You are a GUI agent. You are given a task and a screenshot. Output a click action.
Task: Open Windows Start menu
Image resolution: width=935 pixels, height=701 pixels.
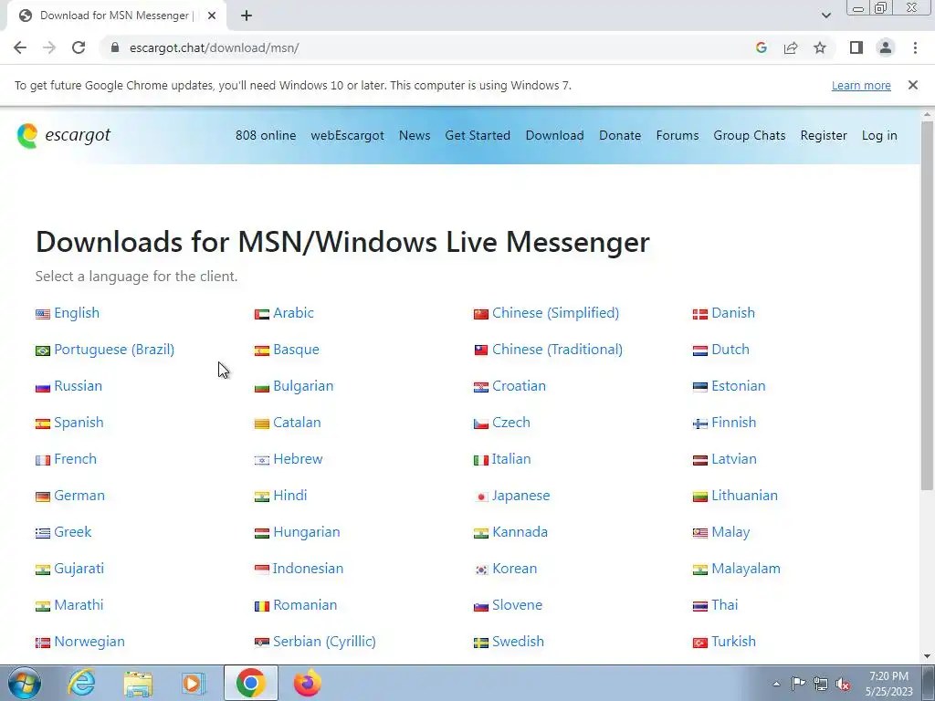(25, 683)
